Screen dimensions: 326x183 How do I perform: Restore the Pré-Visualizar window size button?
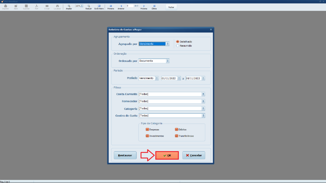(x=320, y=2)
